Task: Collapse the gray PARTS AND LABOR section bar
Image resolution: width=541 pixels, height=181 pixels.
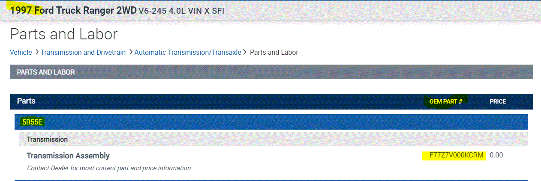Action: [x=271, y=72]
